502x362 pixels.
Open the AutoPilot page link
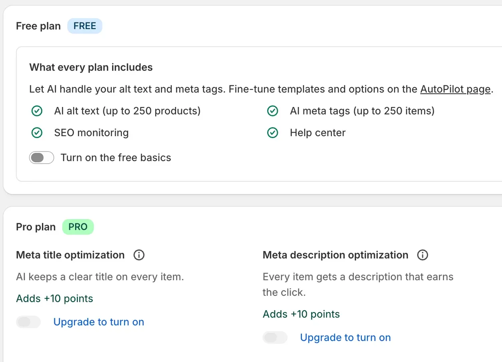(455, 89)
